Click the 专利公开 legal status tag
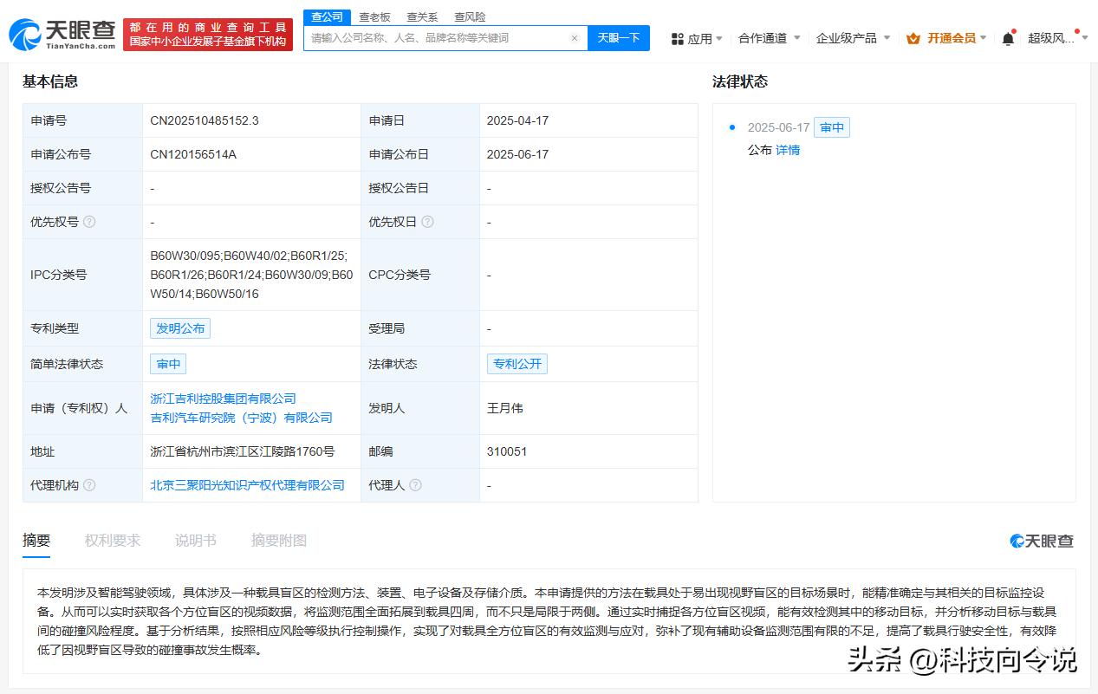The width and height of the screenshot is (1098, 694). pos(517,364)
